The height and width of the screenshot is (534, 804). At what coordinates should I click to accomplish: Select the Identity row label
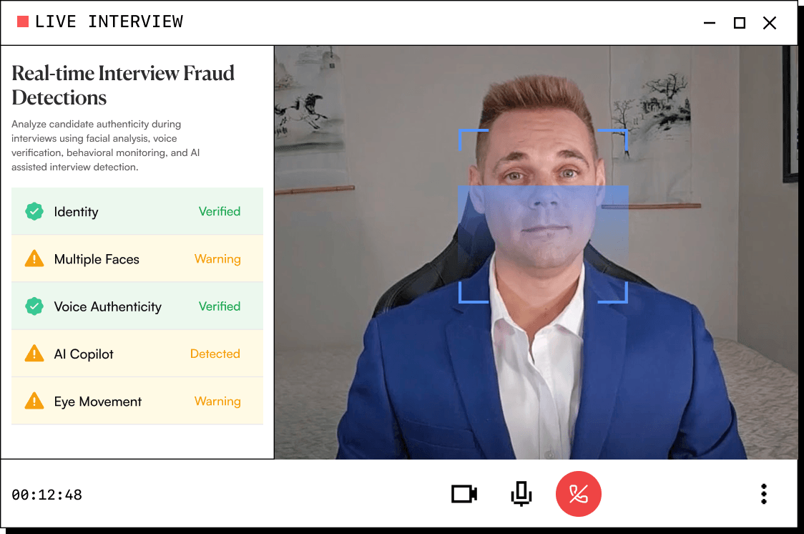click(x=76, y=212)
